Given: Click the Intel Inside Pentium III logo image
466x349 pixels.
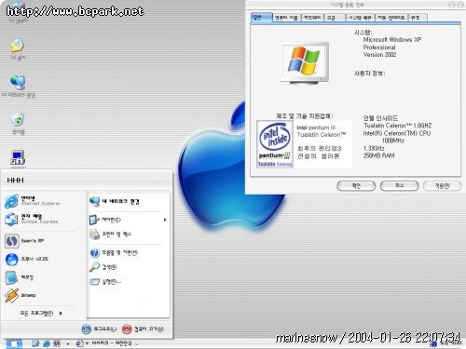Looking at the screenshot, I should (275, 144).
